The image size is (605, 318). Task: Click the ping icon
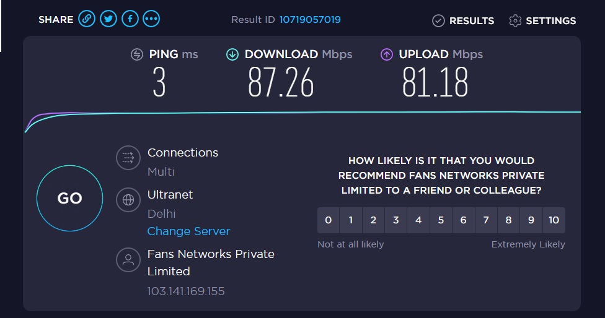(137, 54)
